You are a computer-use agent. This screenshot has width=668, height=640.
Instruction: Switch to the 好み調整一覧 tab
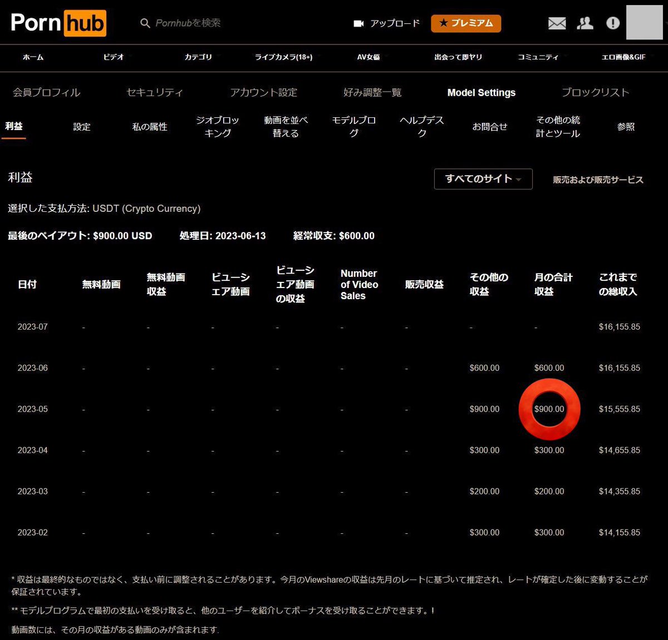(372, 92)
